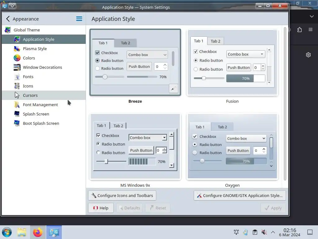Click the 70% progress bar in Oxygen preview

(x=246, y=161)
